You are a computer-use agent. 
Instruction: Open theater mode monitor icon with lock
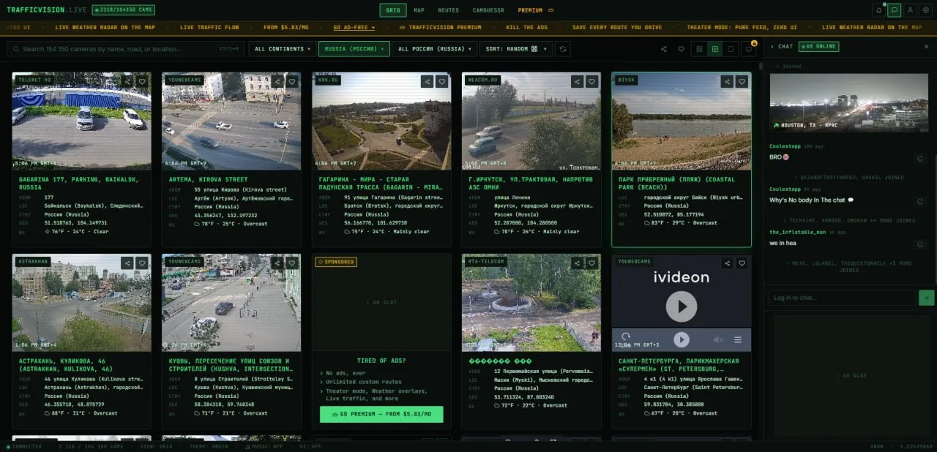749,49
